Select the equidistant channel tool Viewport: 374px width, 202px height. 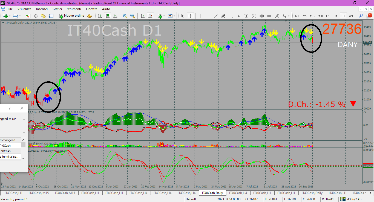point(223,16)
